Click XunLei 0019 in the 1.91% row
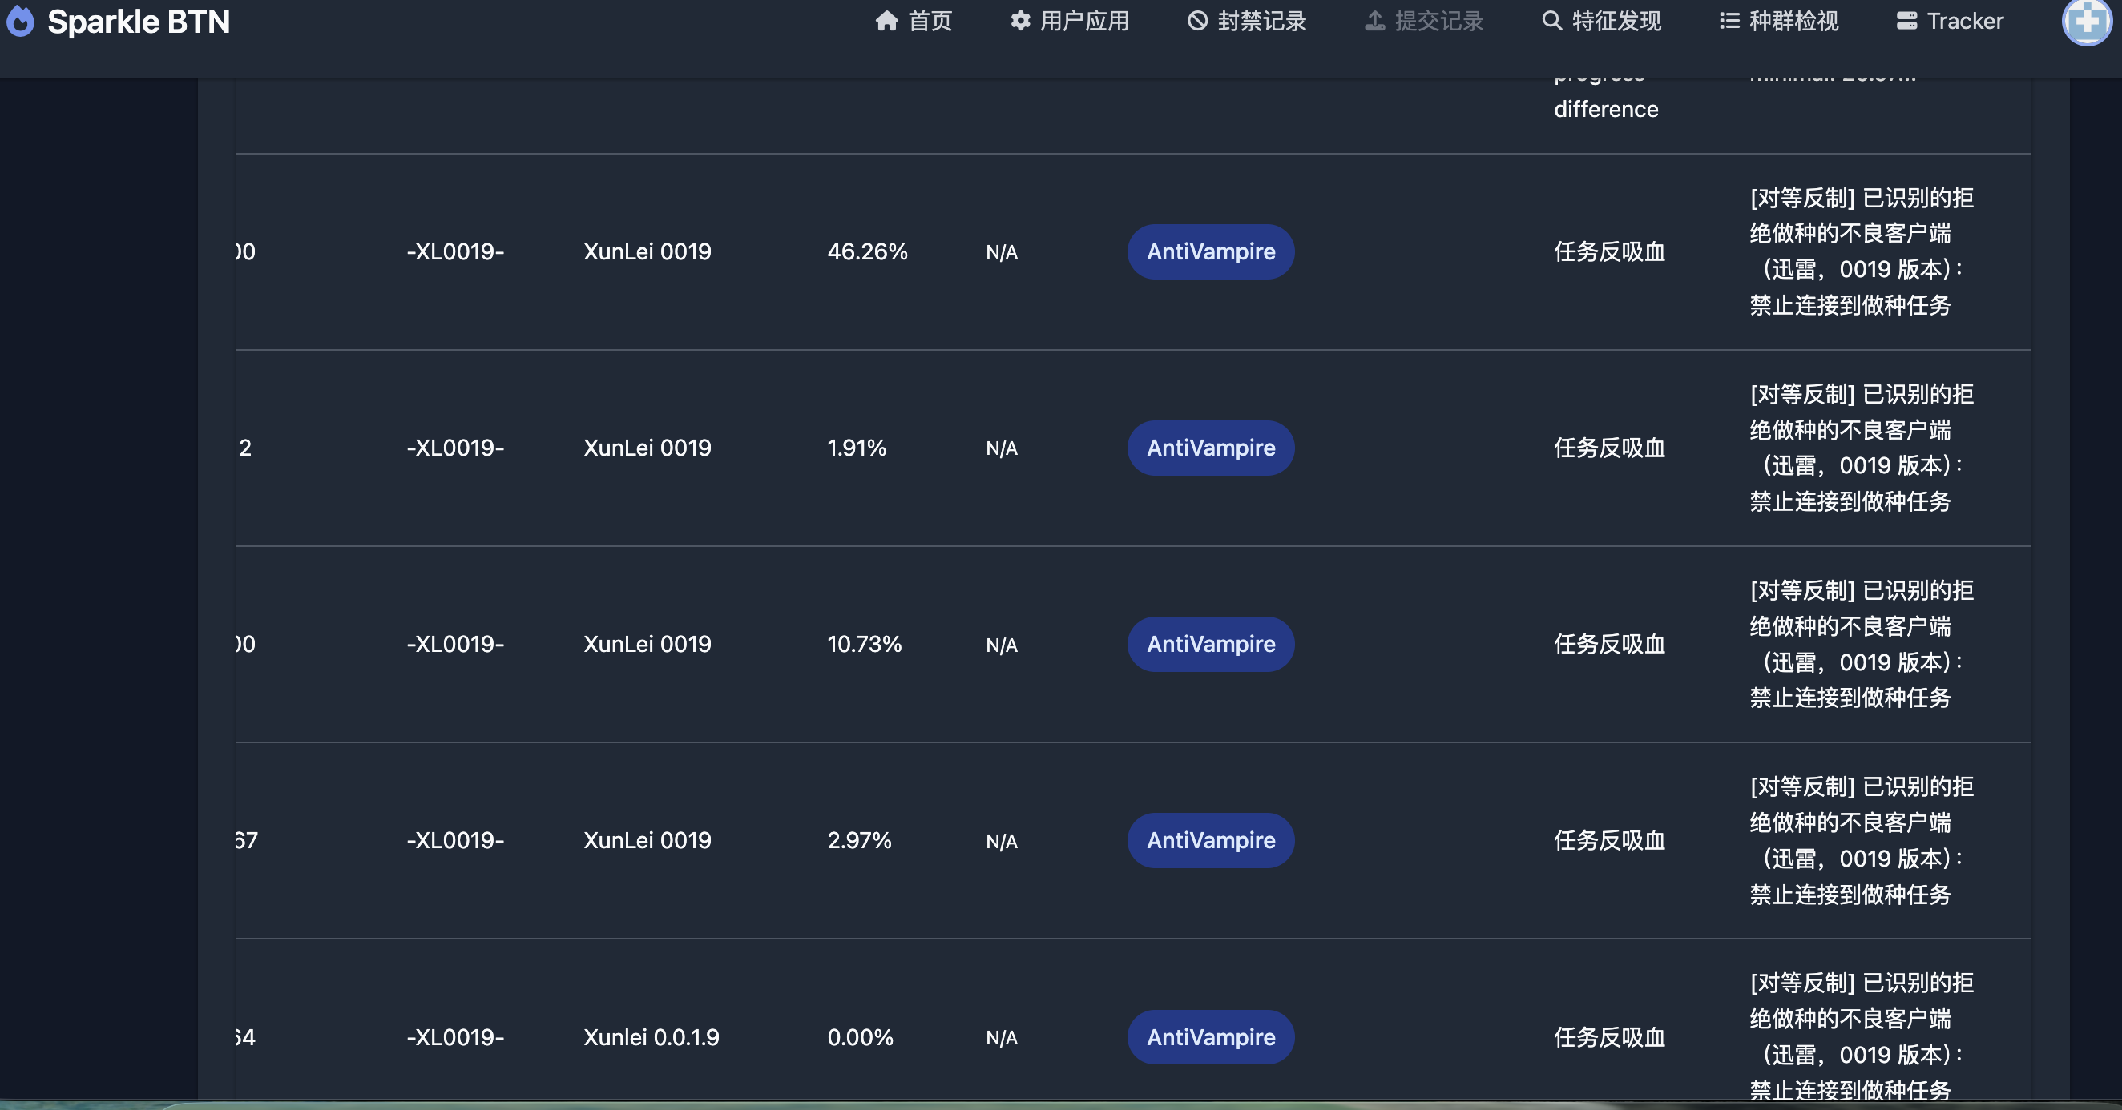Viewport: 2122px width, 1110px height. point(647,448)
